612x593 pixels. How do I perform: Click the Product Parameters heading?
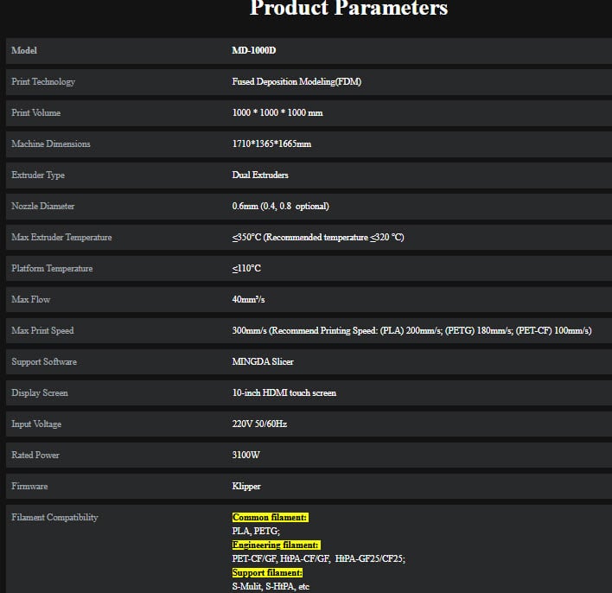tap(348, 10)
